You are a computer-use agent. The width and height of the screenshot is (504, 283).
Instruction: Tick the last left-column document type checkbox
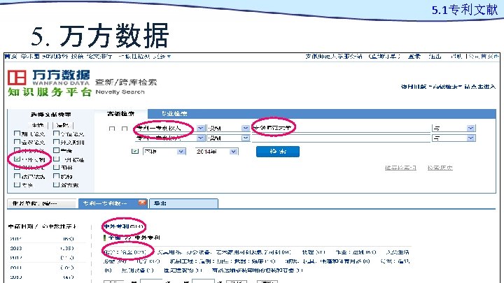[x=17, y=184]
